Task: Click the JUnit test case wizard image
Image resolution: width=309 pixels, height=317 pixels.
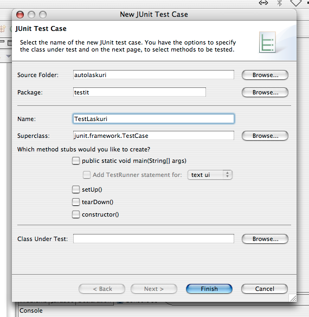Action: click(267, 42)
